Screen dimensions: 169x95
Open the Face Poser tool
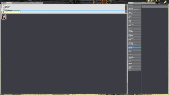pyautogui.click(x=134, y=56)
